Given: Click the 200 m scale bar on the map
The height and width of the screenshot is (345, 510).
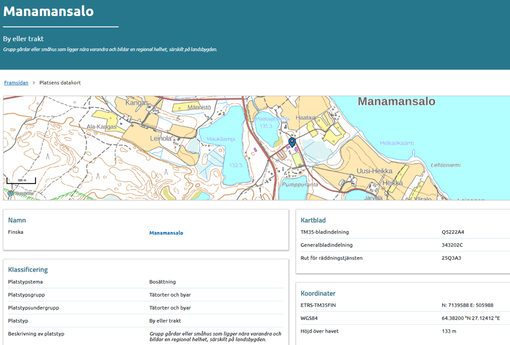Looking at the screenshot, I should tap(21, 181).
